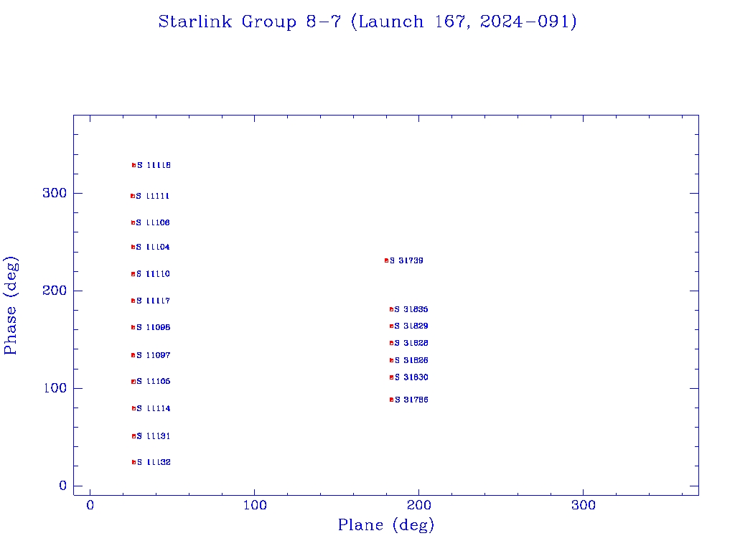Click the S 11106 satellite label
This screenshot has height=551, width=735.
(x=154, y=223)
